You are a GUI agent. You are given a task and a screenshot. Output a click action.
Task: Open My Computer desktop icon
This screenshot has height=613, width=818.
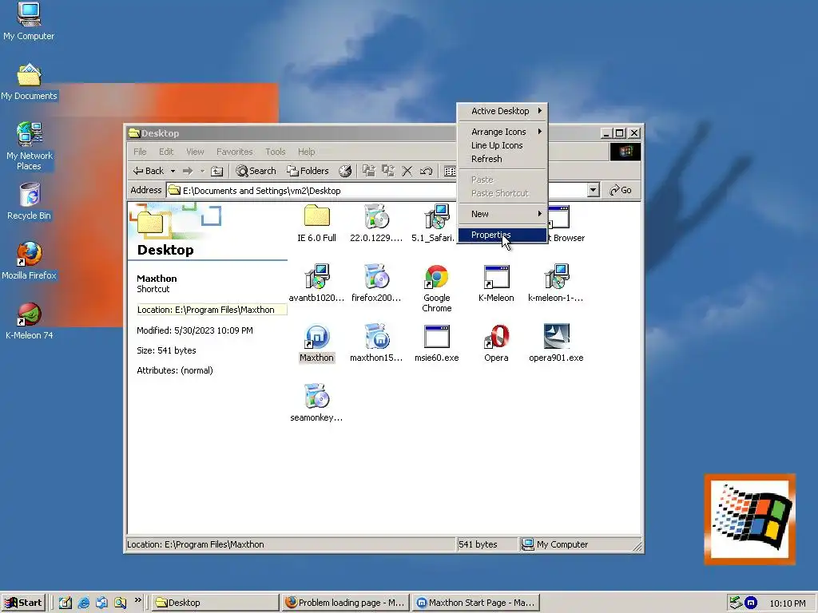(29, 22)
